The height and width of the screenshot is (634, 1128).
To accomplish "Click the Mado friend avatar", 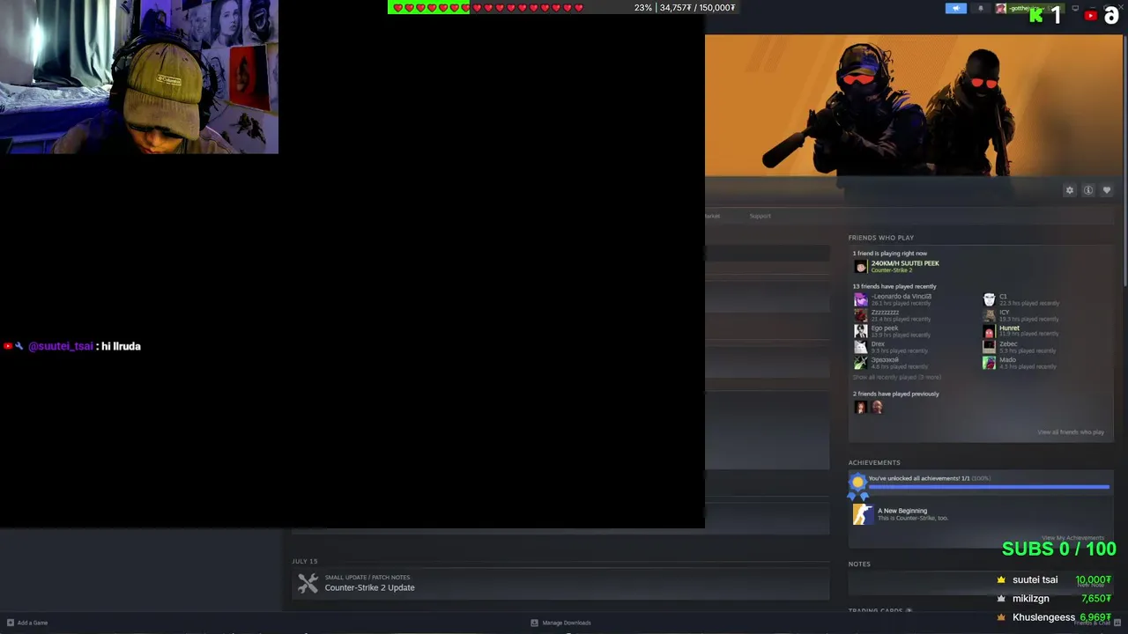I will pos(989,363).
